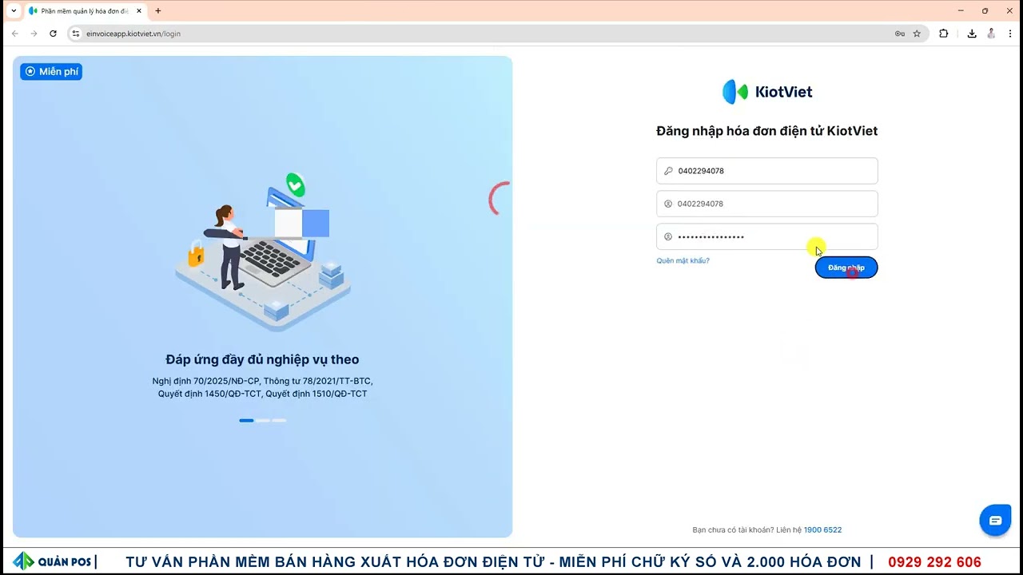Click the text Đáp ứng đầy đủ nghiệp vụ theo
The width and height of the screenshot is (1023, 575).
pos(262,359)
